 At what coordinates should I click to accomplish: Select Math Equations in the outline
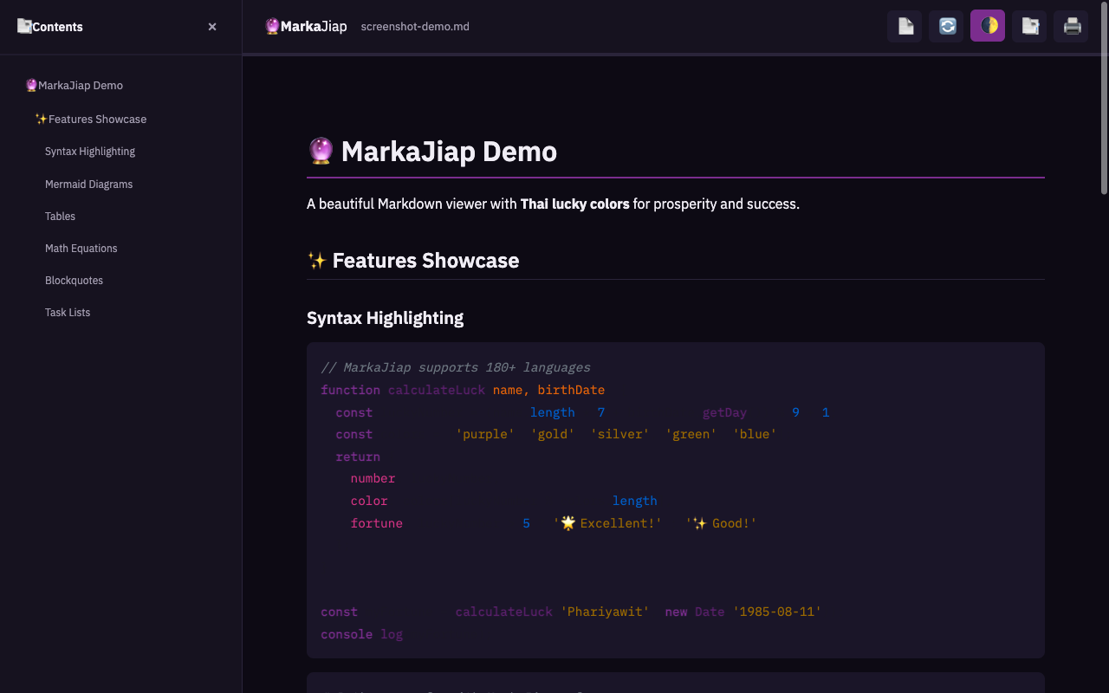pyautogui.click(x=81, y=248)
